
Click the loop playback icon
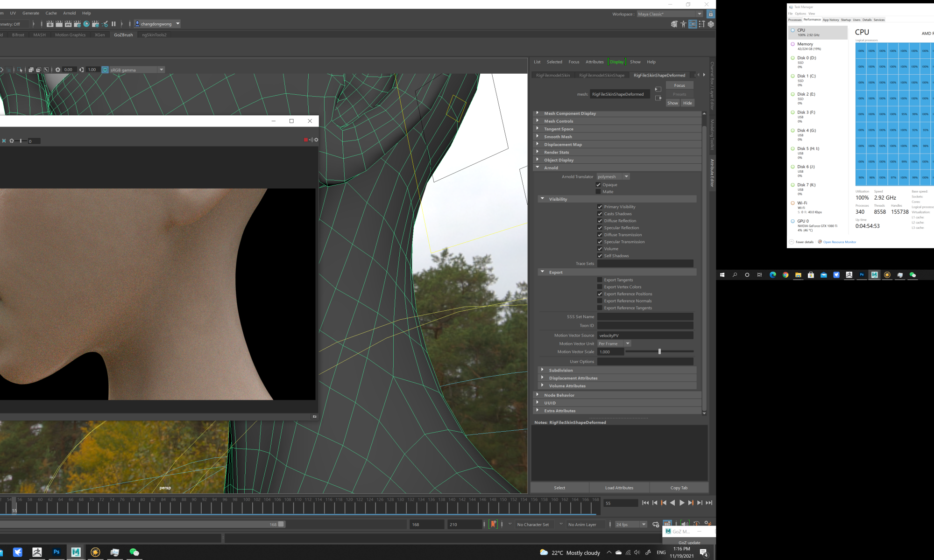655,524
